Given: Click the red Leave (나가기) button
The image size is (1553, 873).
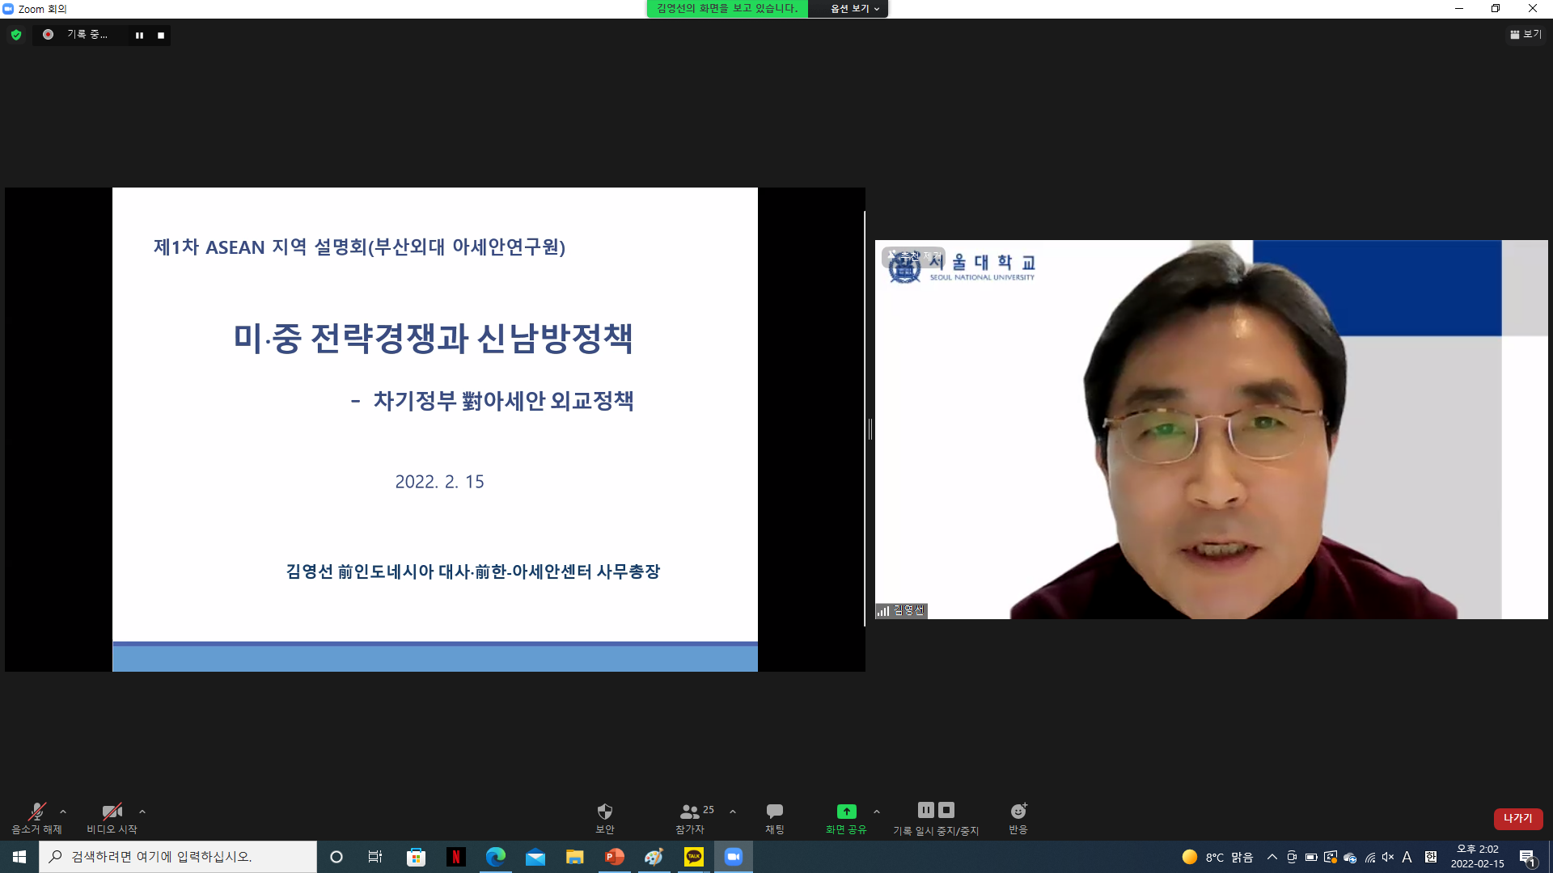Looking at the screenshot, I should point(1517,818).
